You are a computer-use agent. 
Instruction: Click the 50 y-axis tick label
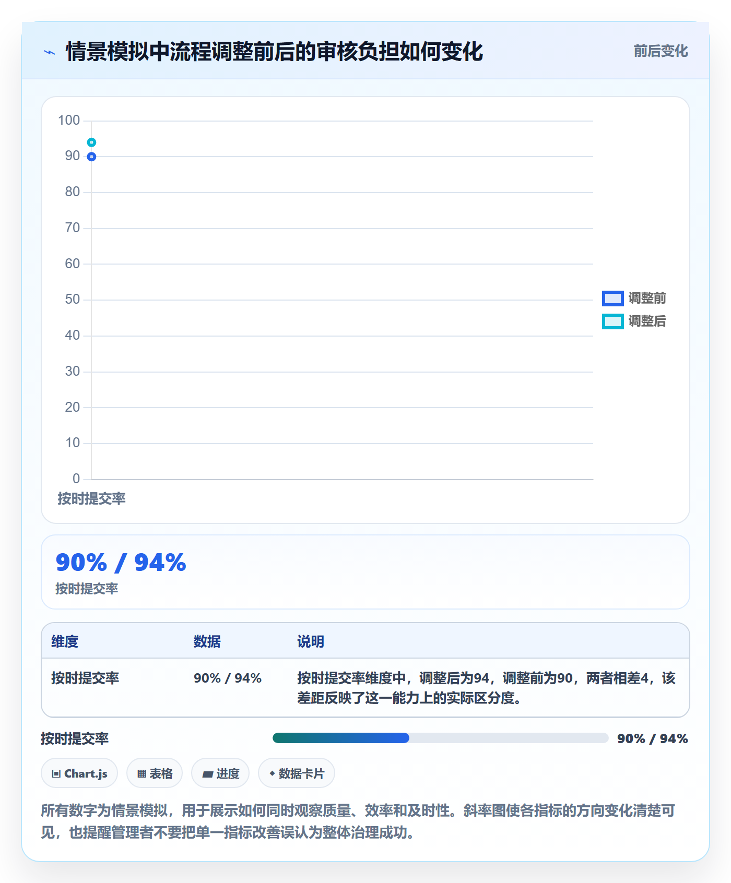click(x=73, y=300)
